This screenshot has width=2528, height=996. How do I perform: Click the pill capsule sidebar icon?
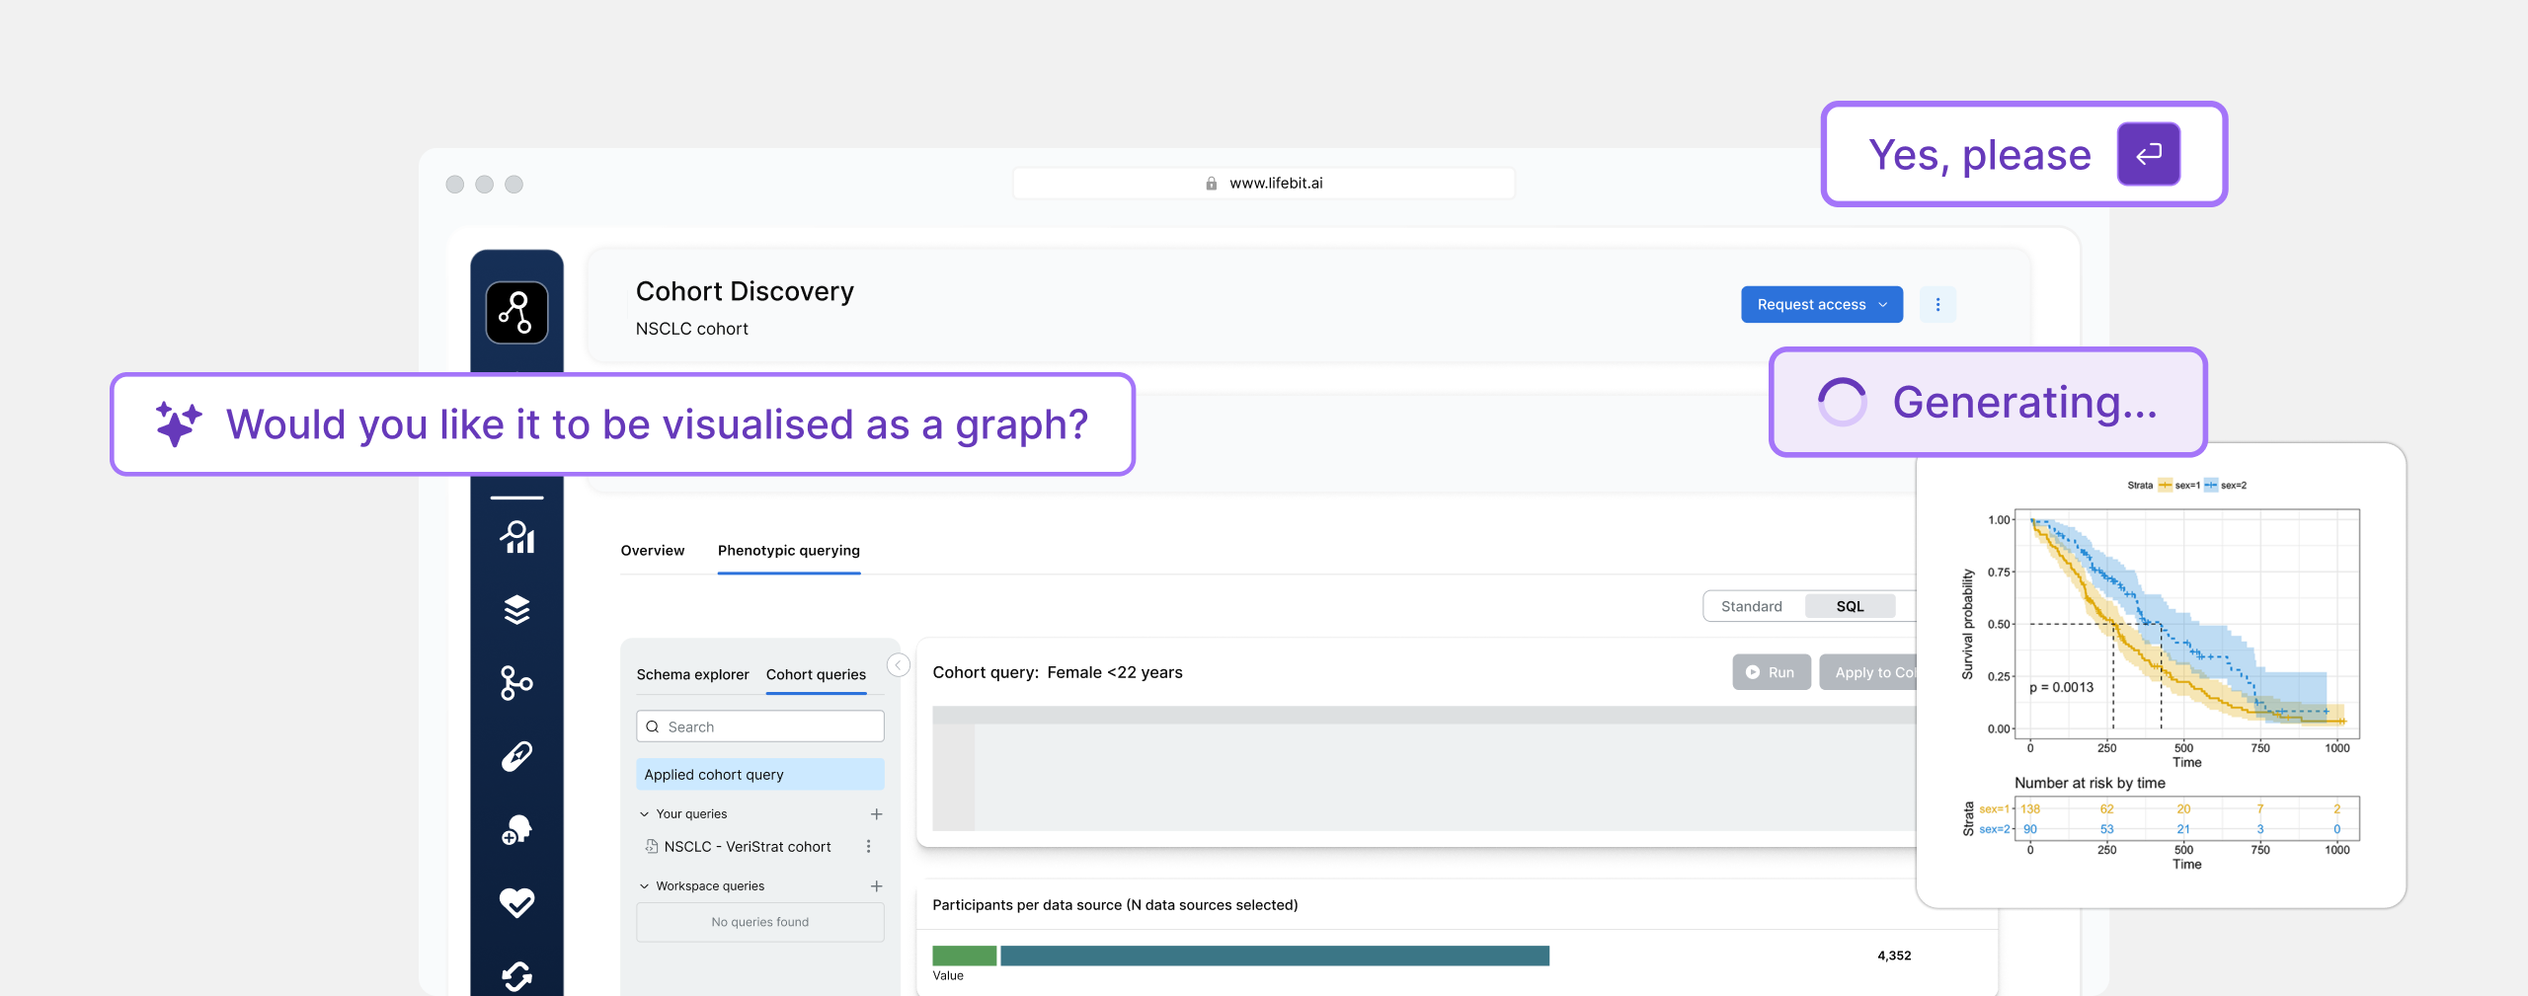click(516, 756)
